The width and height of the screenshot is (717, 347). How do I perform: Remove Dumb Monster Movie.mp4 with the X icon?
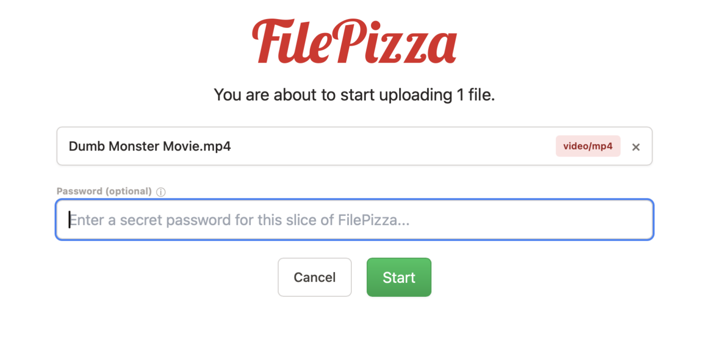[x=636, y=147]
